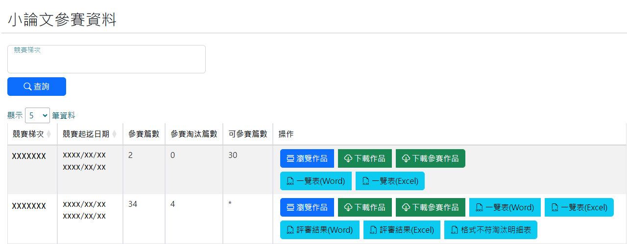627x244 pixels.
Task: Click the magnifier icon in 查詢 button
Action: (27, 87)
